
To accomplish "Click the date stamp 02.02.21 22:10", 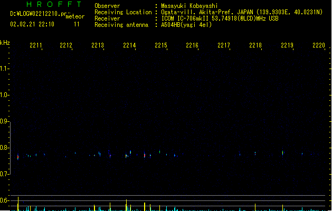I will (x=32, y=24).
